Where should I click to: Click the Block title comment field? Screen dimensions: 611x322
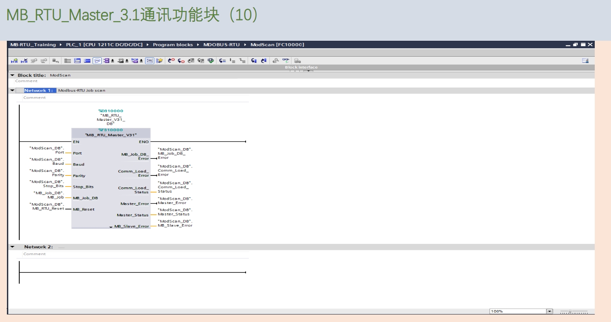point(26,81)
